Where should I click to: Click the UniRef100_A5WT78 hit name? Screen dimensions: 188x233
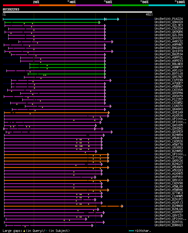pos(169,144)
